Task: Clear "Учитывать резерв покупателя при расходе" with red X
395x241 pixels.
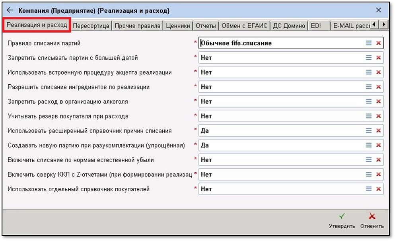Action: click(x=378, y=116)
